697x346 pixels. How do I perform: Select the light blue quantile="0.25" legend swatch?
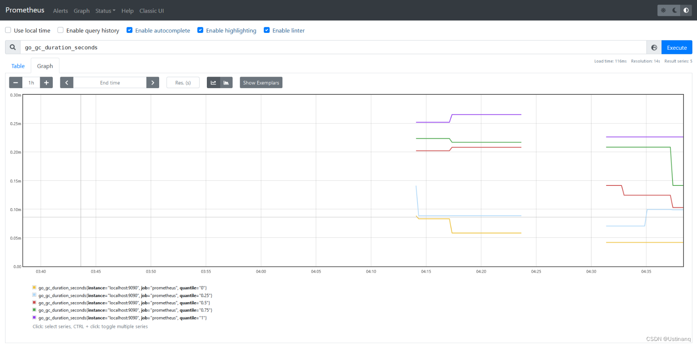point(34,295)
